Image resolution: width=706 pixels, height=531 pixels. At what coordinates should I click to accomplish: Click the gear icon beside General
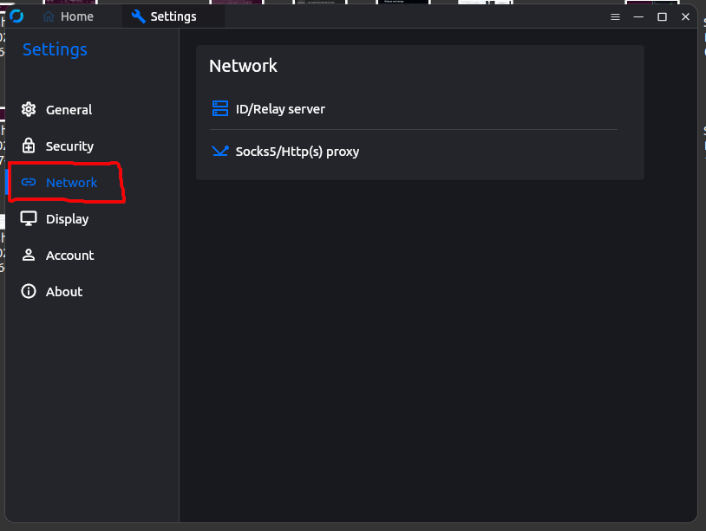[29, 110]
